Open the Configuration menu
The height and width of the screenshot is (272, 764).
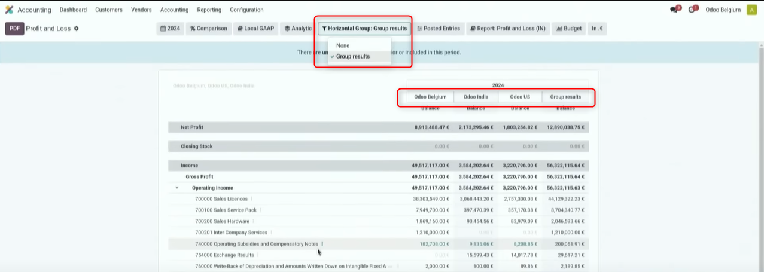coord(246,10)
